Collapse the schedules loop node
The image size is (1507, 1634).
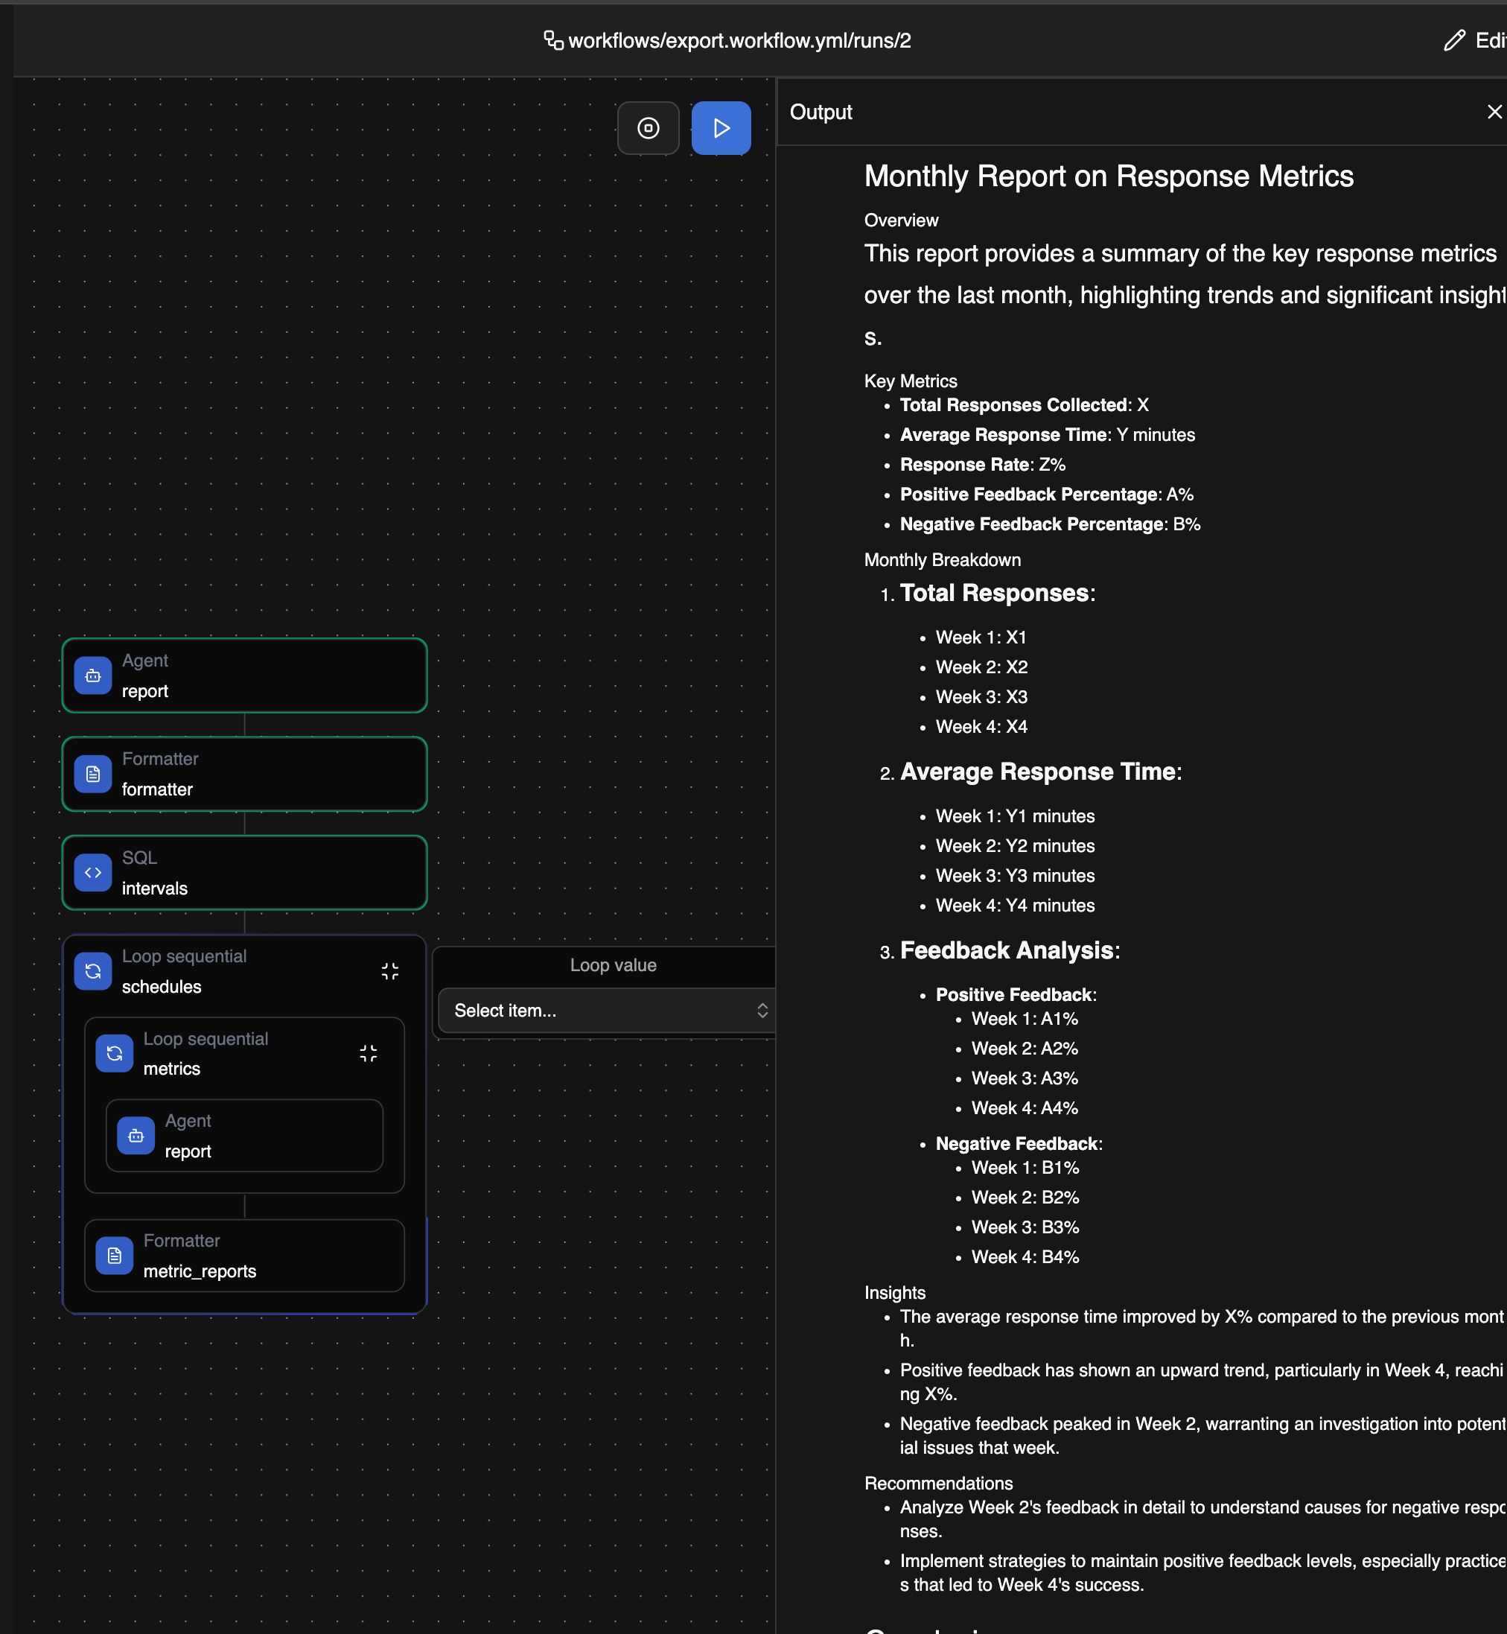point(390,970)
